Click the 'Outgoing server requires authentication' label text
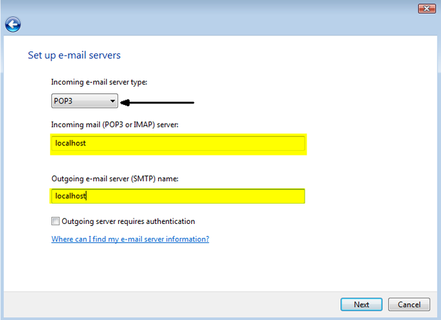This screenshot has width=441, height=320. pos(128,221)
